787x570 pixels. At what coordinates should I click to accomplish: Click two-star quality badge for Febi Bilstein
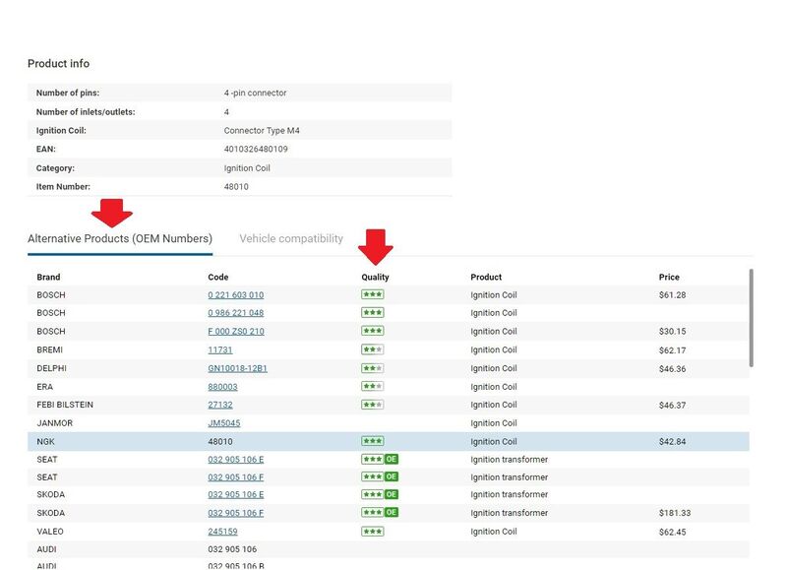click(373, 405)
